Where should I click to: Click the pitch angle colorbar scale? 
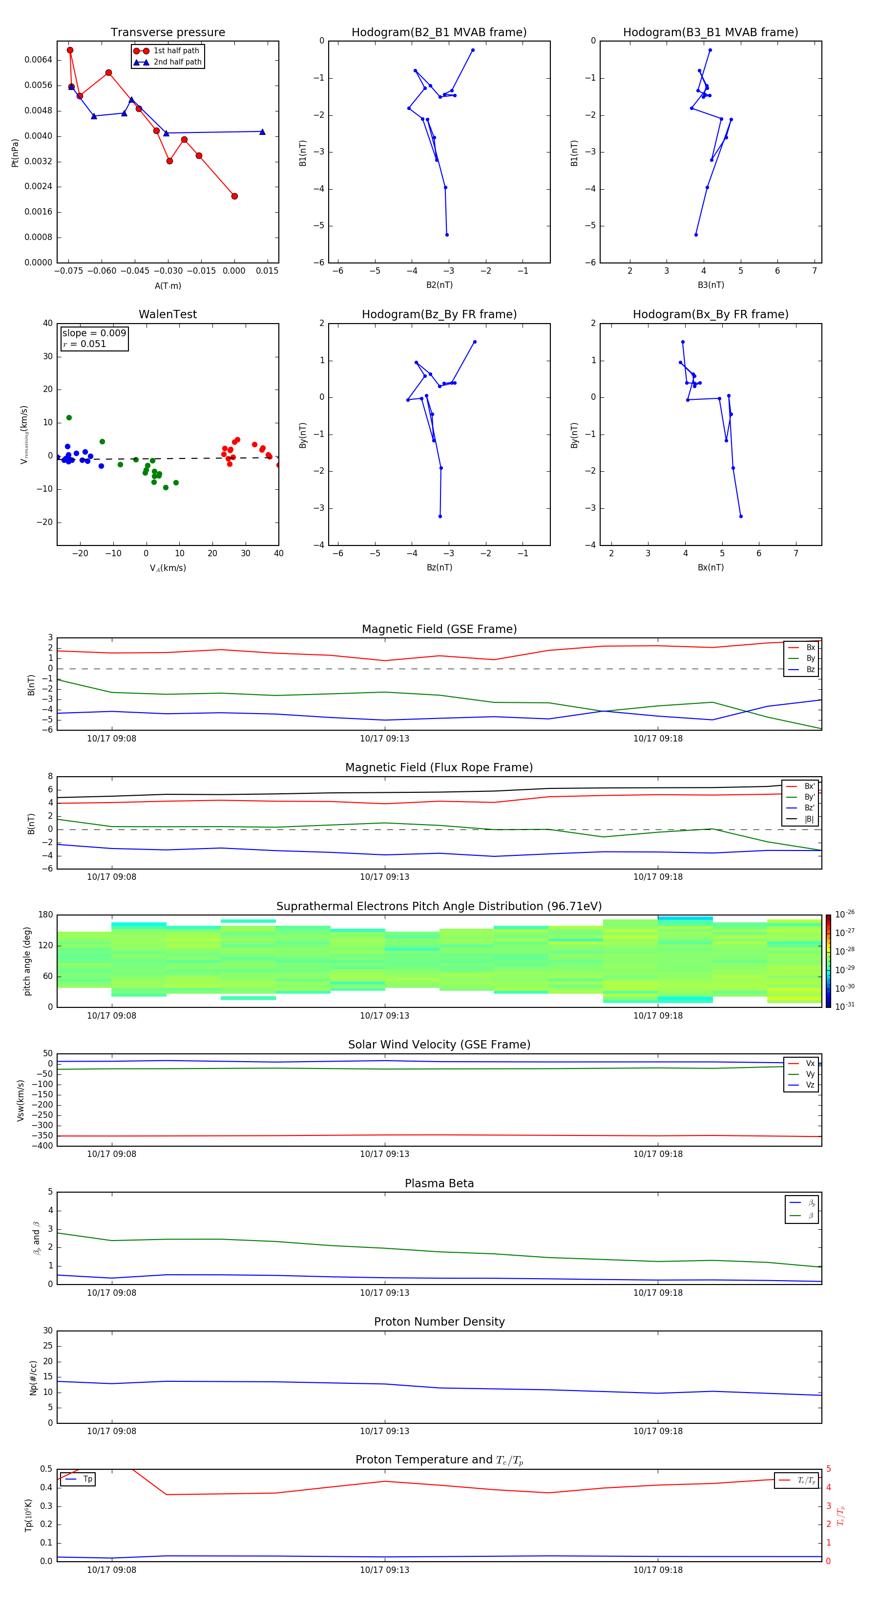(828, 961)
